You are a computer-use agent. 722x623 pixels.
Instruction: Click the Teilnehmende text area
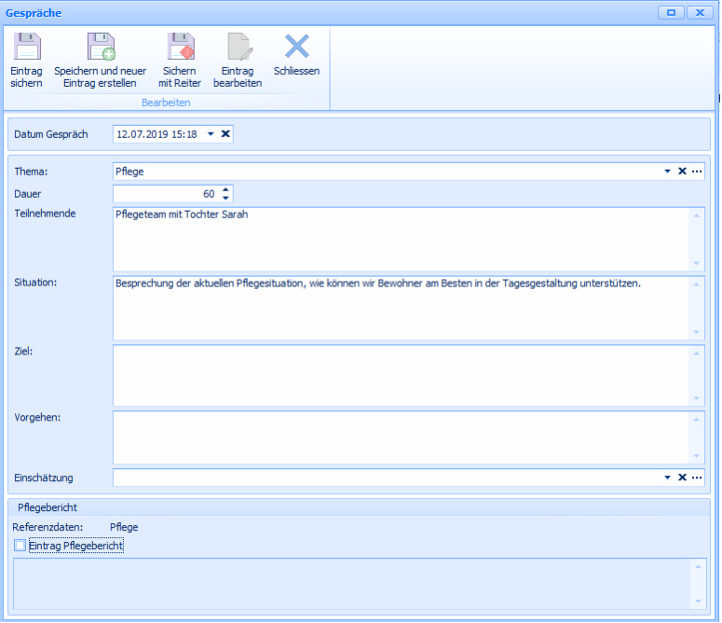click(x=401, y=238)
